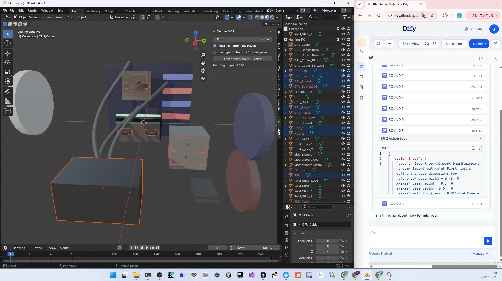Select the Measure tool
This screenshot has height=281, width=502.
pos(8,101)
